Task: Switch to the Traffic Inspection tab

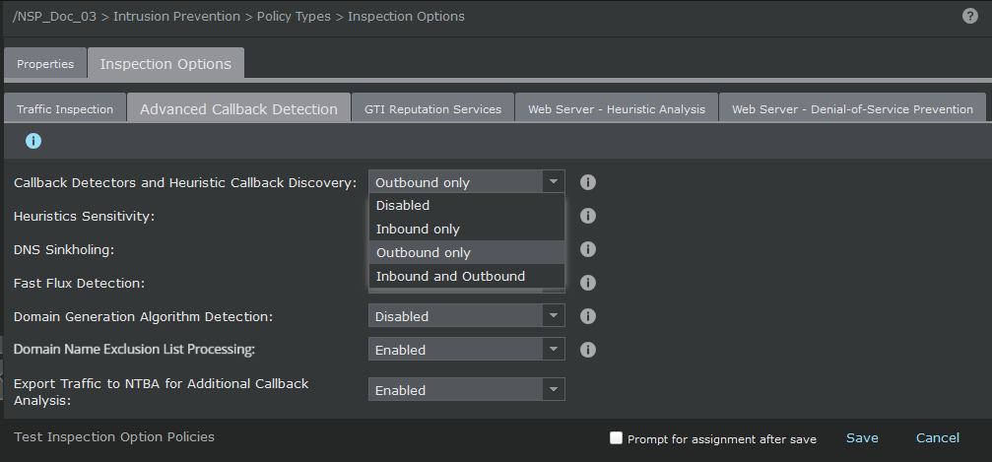Action: (x=65, y=109)
